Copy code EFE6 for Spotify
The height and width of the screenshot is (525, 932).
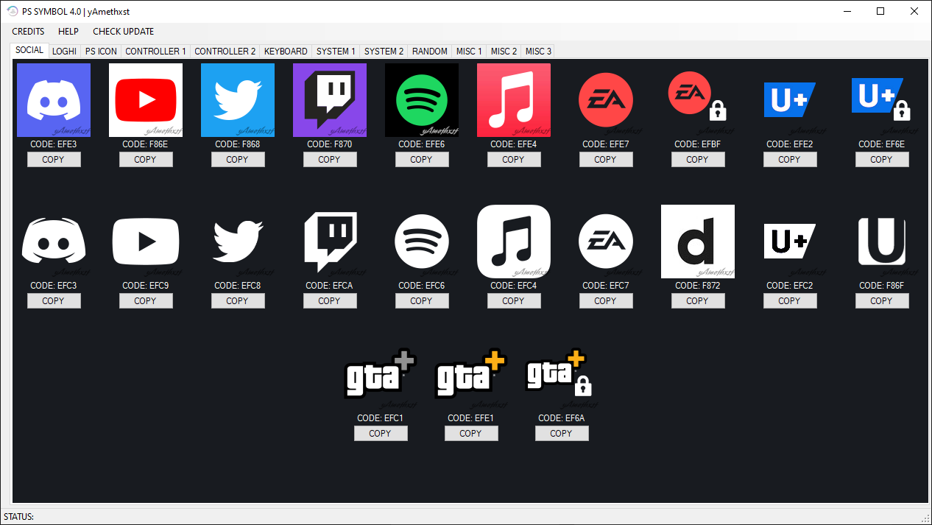(422, 159)
